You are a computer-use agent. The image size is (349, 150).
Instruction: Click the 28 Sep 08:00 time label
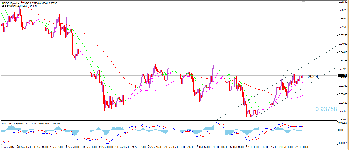click(x=171, y=147)
